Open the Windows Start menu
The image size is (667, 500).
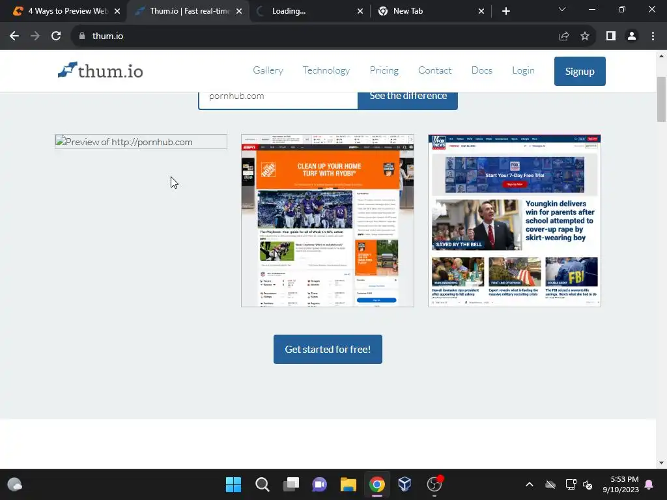click(233, 484)
